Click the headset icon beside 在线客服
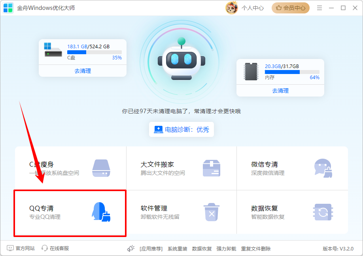The width and height of the screenshot is (363, 256). pos(44,248)
